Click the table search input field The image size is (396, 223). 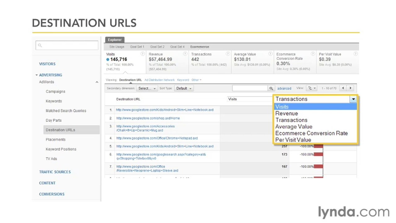(x=250, y=88)
